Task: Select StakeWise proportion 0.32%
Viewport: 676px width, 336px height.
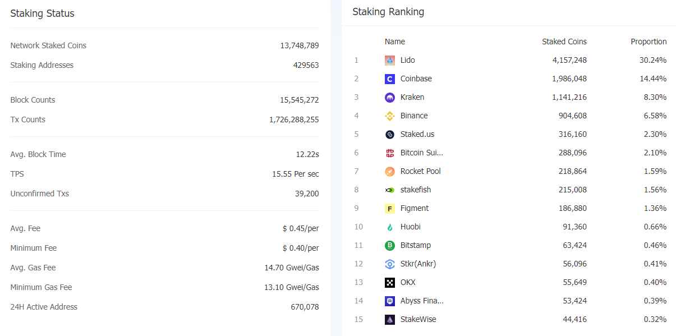Action: (x=655, y=319)
